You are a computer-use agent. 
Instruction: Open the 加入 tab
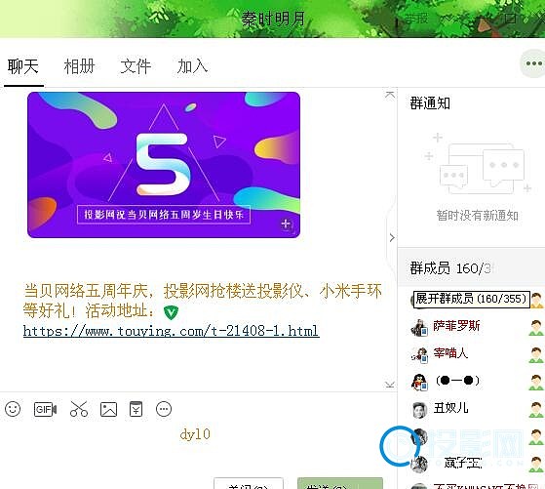192,66
